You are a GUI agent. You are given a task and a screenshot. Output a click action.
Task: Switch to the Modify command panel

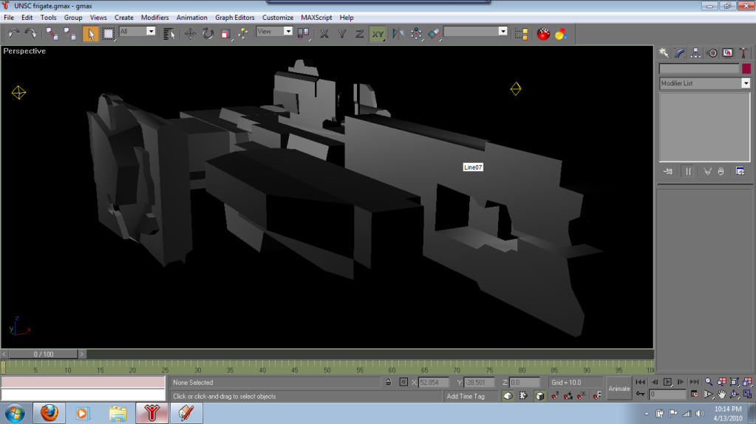680,53
